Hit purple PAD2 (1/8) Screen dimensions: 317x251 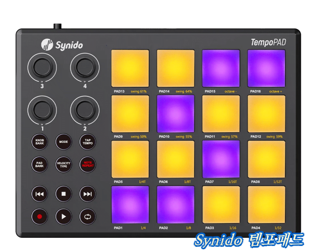click(x=175, y=205)
